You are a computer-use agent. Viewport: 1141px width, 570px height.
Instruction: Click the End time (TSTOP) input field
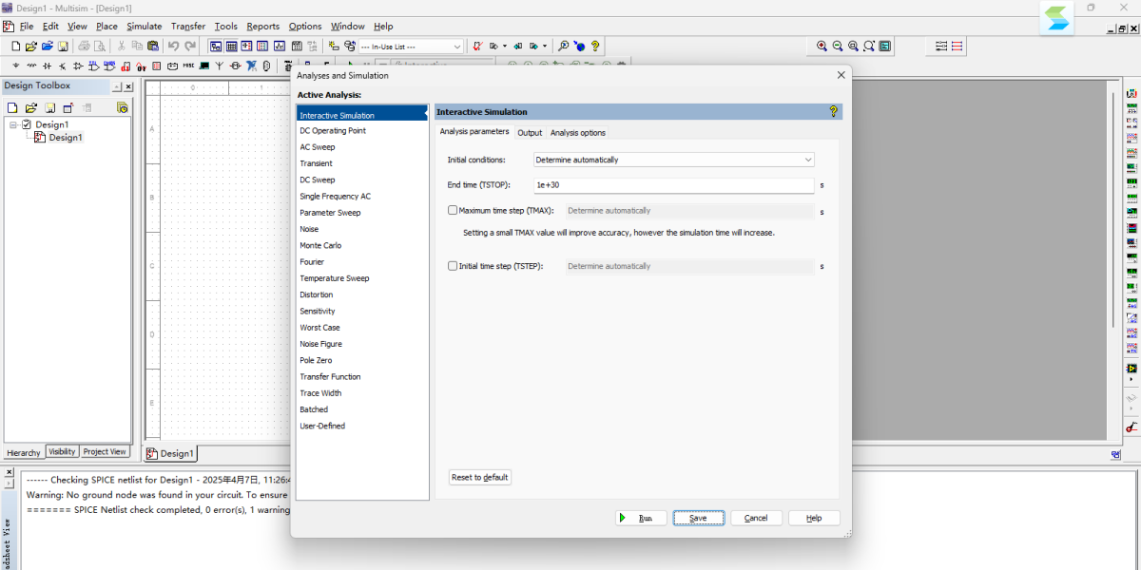(x=673, y=185)
